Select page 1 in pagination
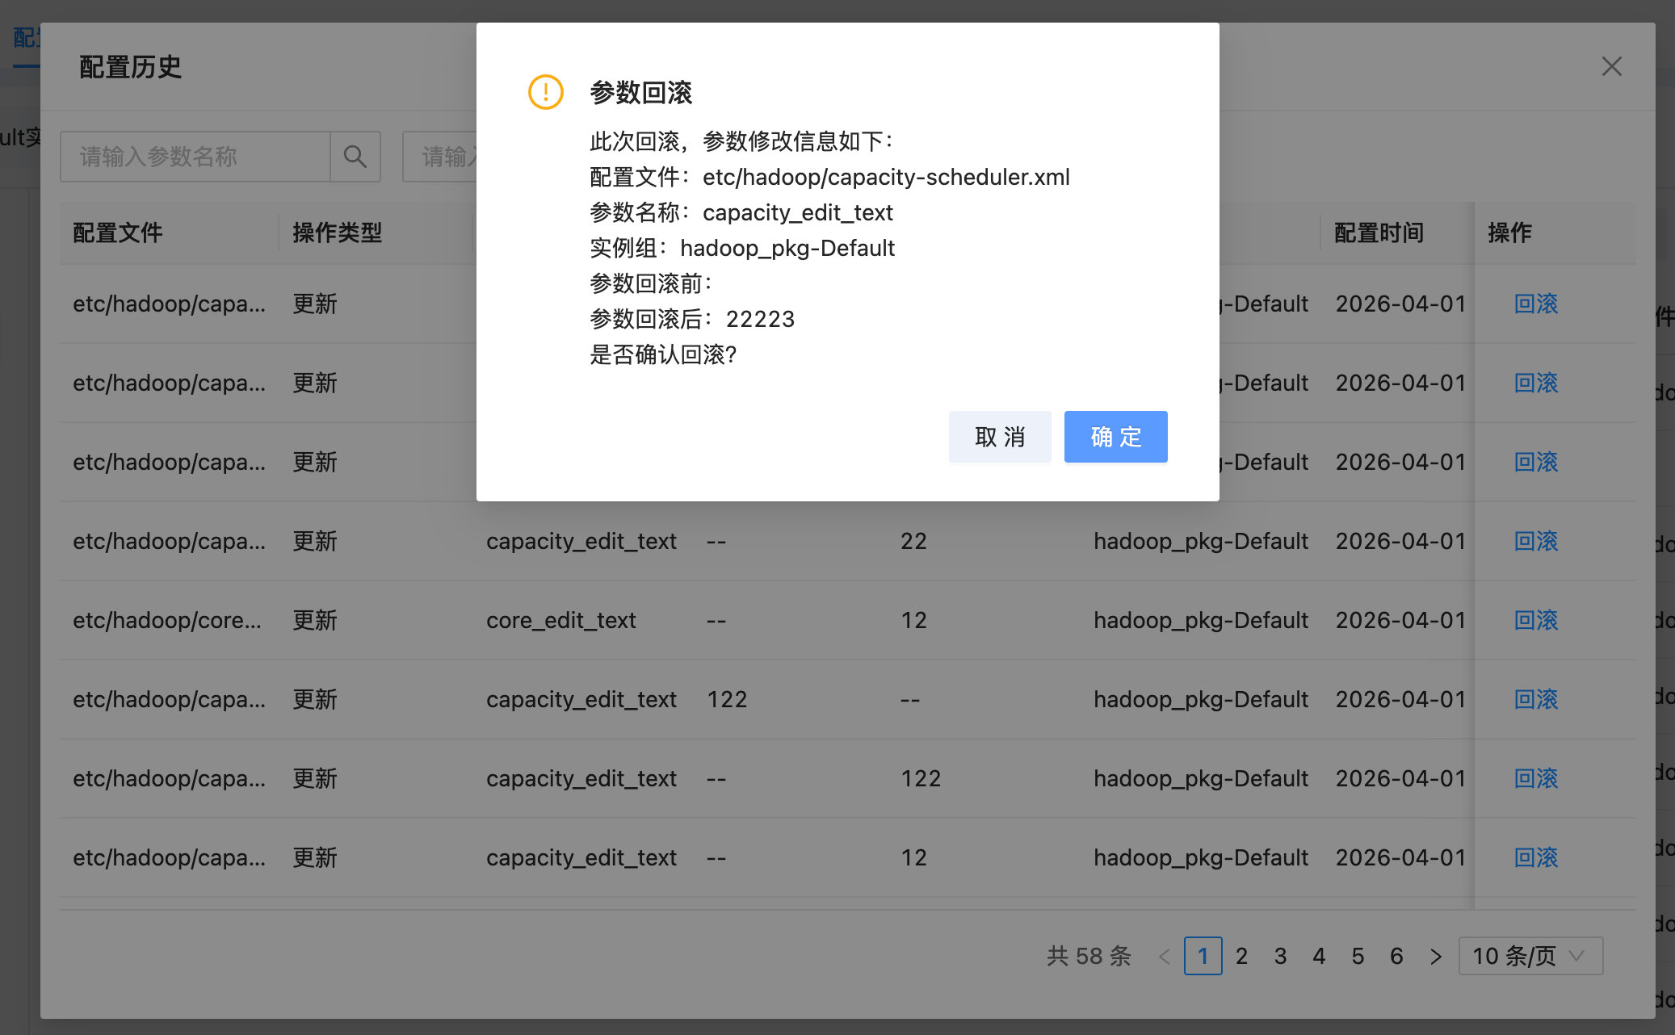Screen dimensions: 1675x1035 click(1203, 957)
